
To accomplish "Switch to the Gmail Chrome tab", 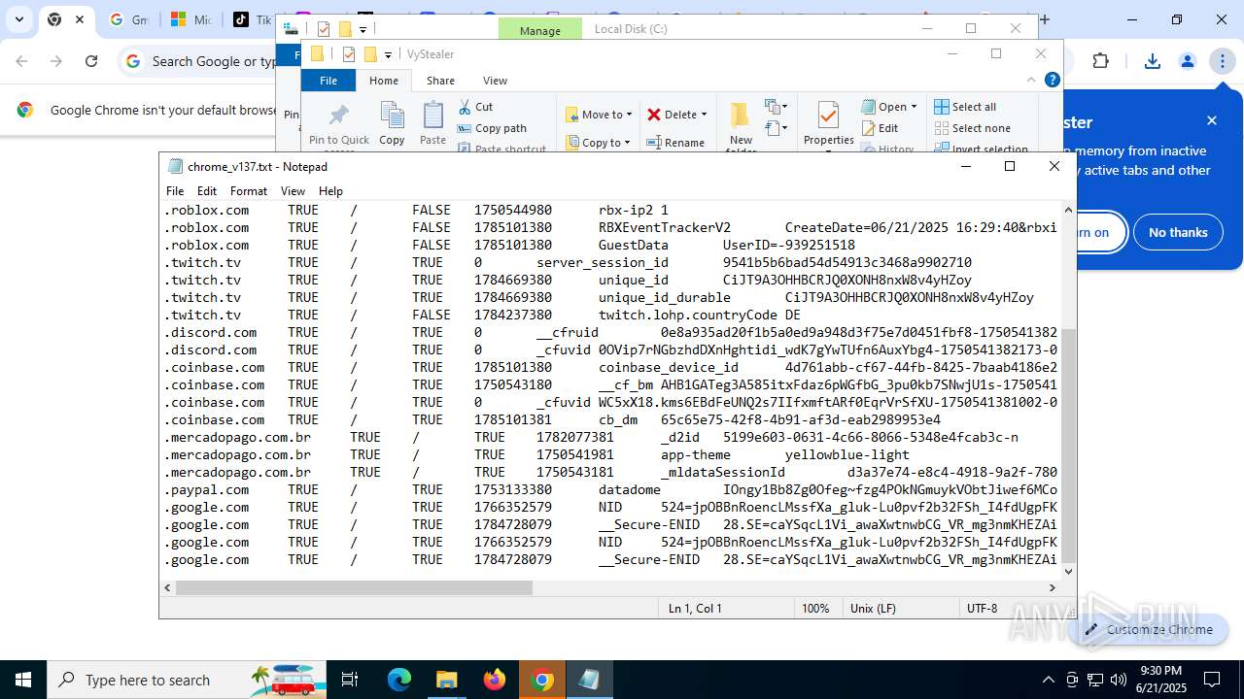I will (x=127, y=19).
